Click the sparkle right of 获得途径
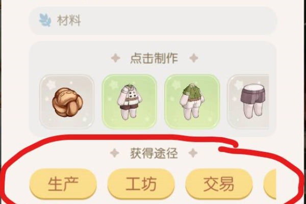Screen dimensions: 306x204 pyautogui.click(x=193, y=153)
